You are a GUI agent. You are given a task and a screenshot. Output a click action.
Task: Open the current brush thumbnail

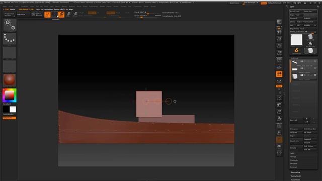click(10, 25)
